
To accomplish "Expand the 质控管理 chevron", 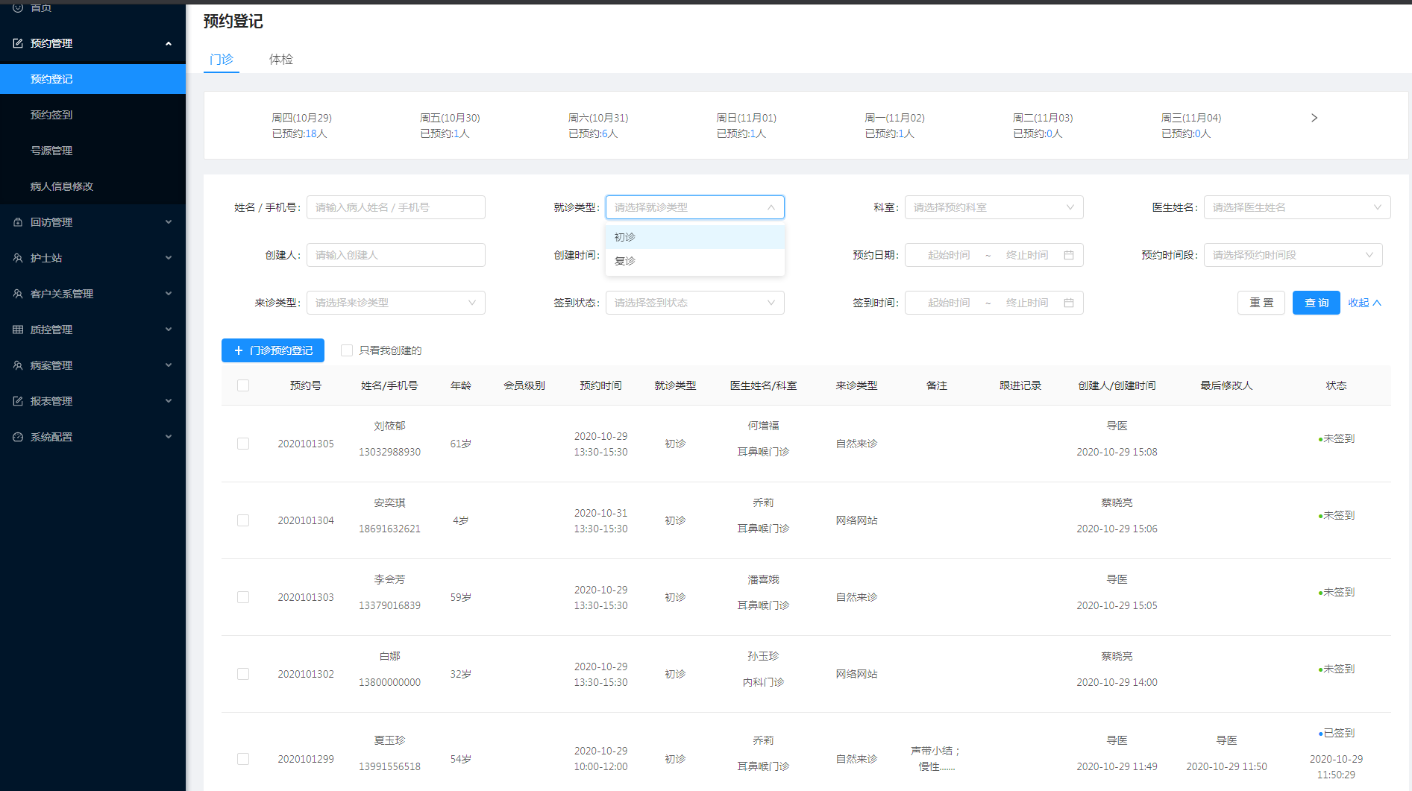I will (169, 330).
